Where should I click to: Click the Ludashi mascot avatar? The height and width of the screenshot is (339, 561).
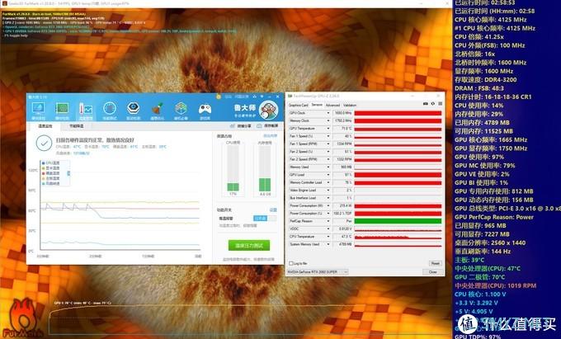point(268,111)
